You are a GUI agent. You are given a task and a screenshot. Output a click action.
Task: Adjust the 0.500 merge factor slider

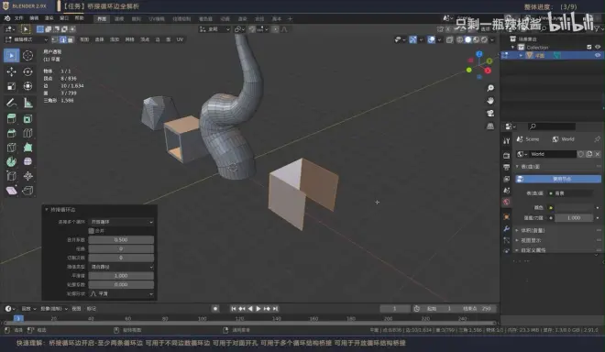(121, 239)
